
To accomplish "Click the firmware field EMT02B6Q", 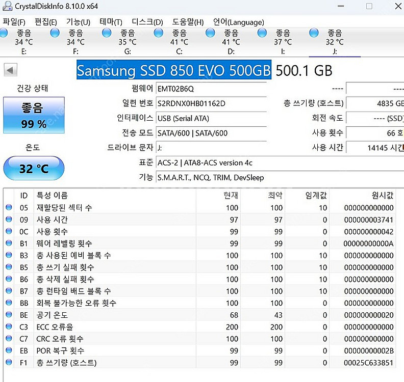I will click(211, 89).
